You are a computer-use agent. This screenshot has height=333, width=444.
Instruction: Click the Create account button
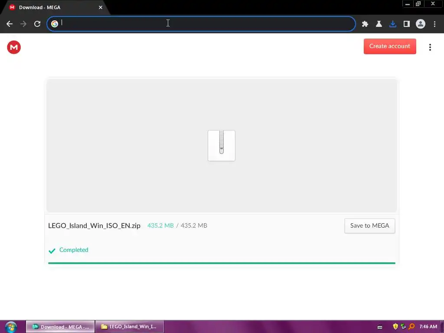point(390,46)
